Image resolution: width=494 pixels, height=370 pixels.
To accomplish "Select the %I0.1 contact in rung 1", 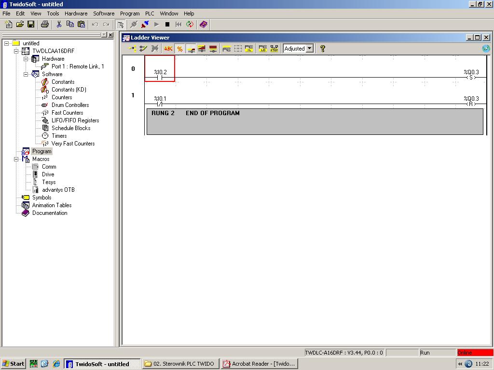I will click(160, 103).
